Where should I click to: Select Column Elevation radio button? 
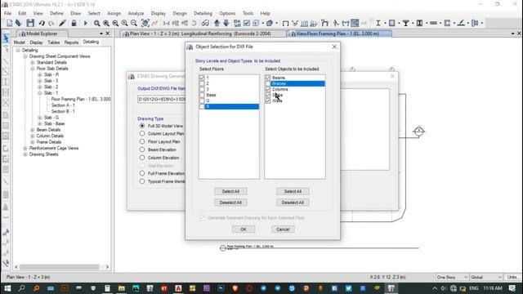[x=142, y=158]
